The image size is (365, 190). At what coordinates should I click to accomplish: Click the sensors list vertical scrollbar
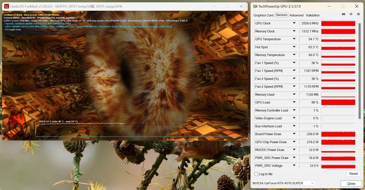tap(360, 69)
